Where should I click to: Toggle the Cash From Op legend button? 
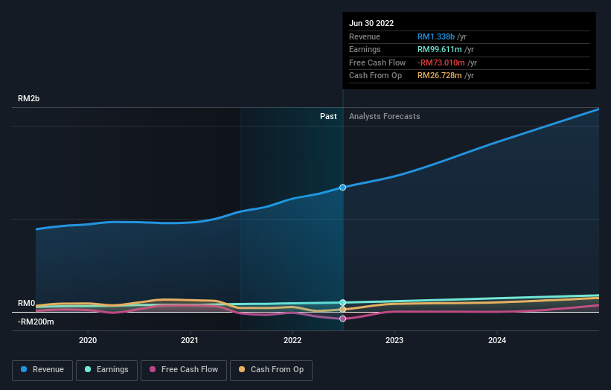pyautogui.click(x=271, y=370)
